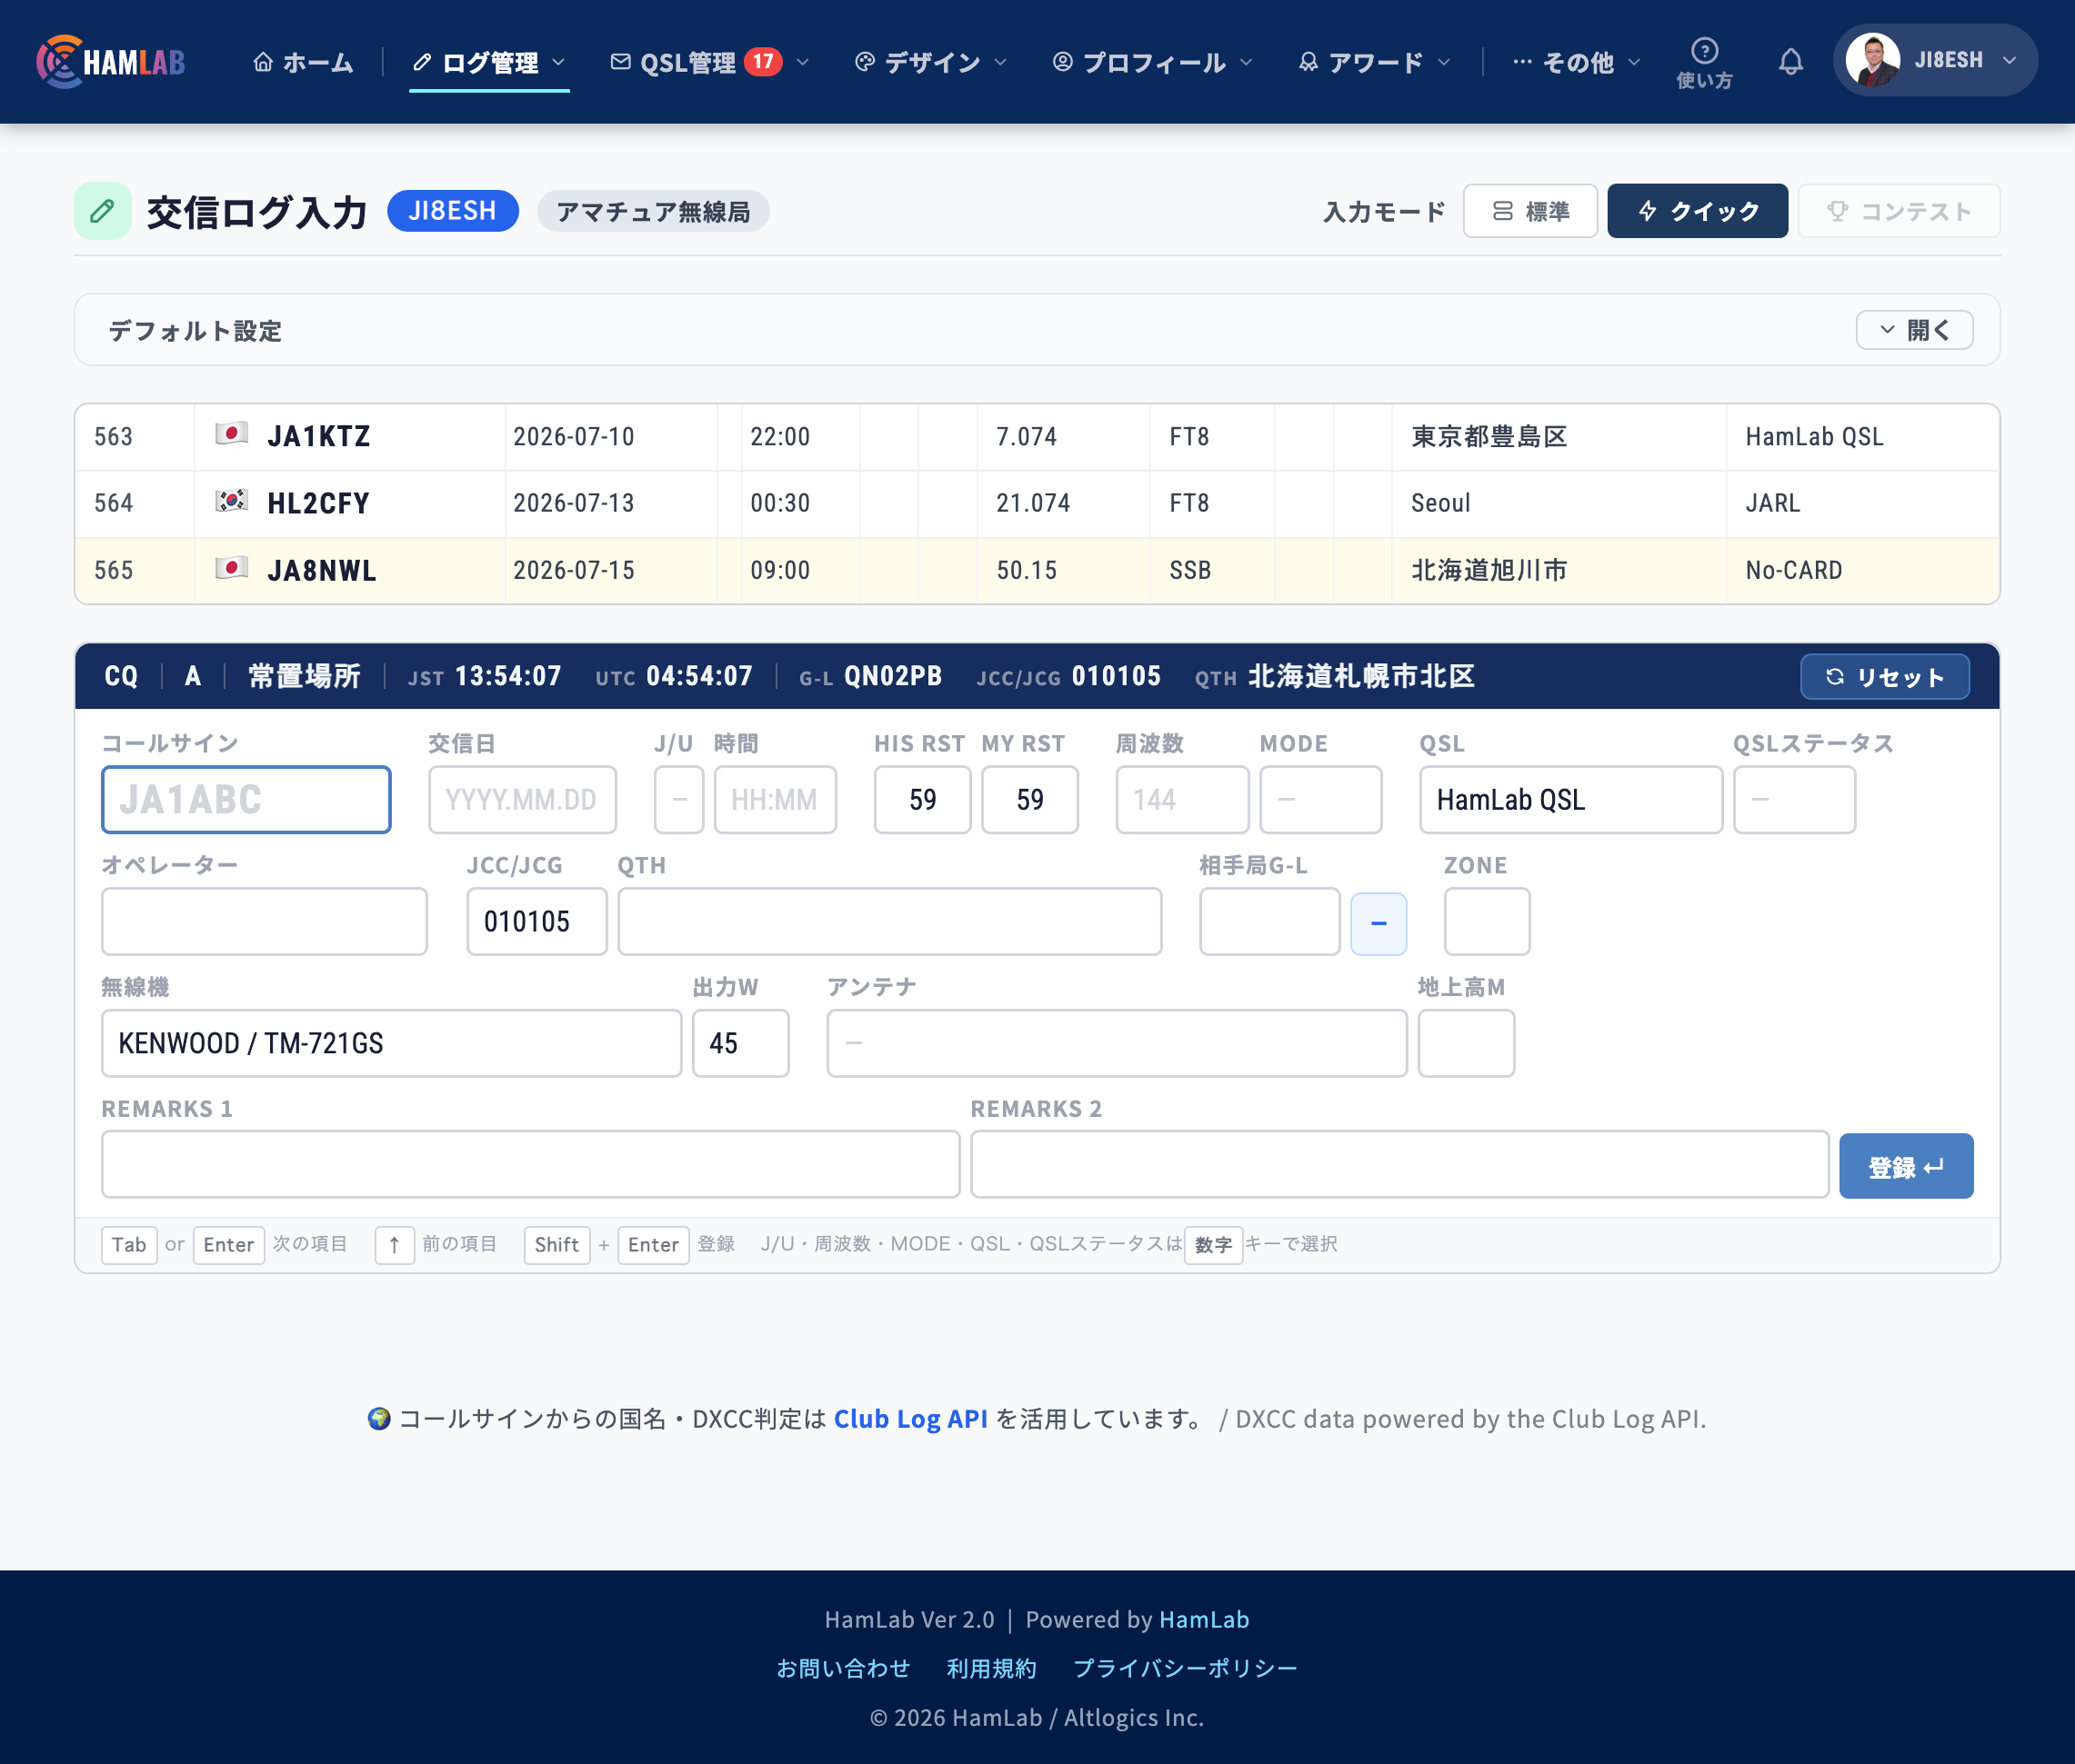This screenshot has height=1764, width=2075.
Task: Click the HAMLAB logo
Action: tap(111, 62)
